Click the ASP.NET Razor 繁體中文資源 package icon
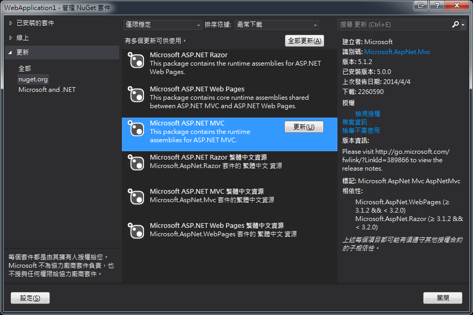 136,162
